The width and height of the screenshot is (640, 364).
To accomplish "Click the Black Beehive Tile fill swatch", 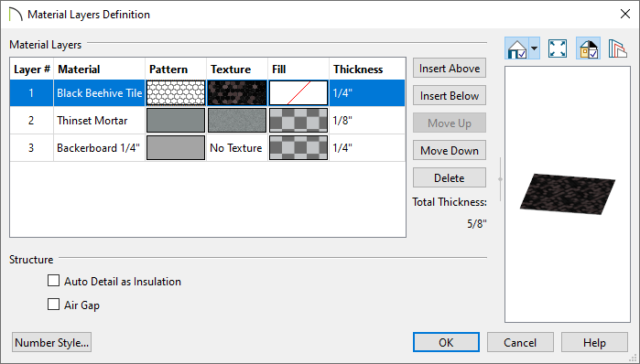I will click(x=298, y=93).
